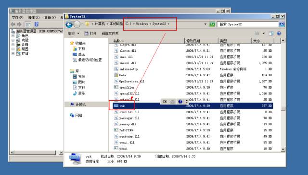Viewport: 308px width, 175px height.
Task: Open Server Manager's 查看(V) menu
Action: [x=50, y=18]
